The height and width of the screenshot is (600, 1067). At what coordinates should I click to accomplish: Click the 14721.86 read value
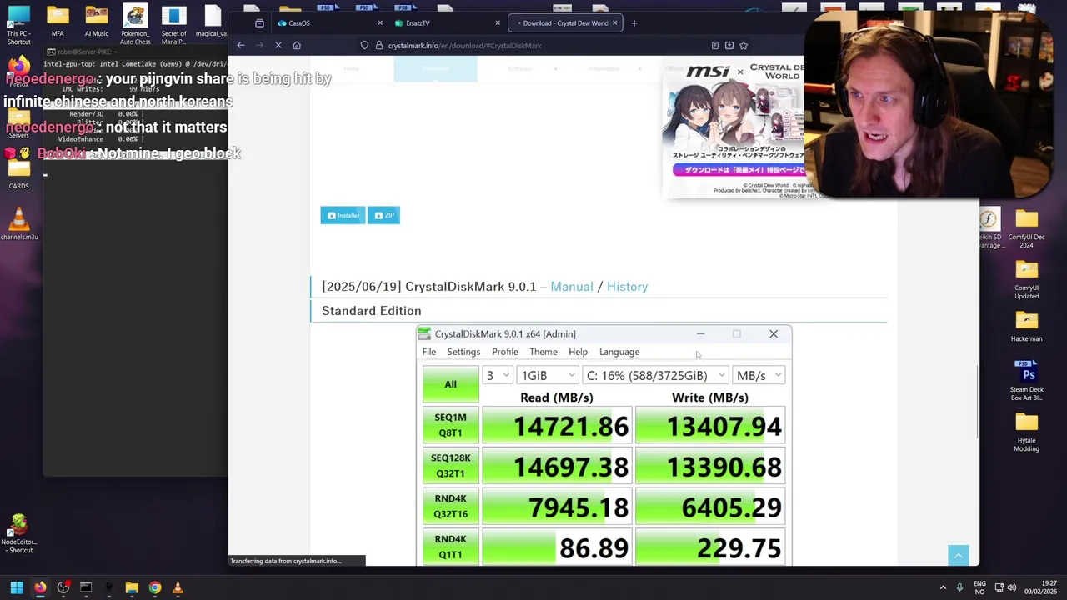point(556,427)
